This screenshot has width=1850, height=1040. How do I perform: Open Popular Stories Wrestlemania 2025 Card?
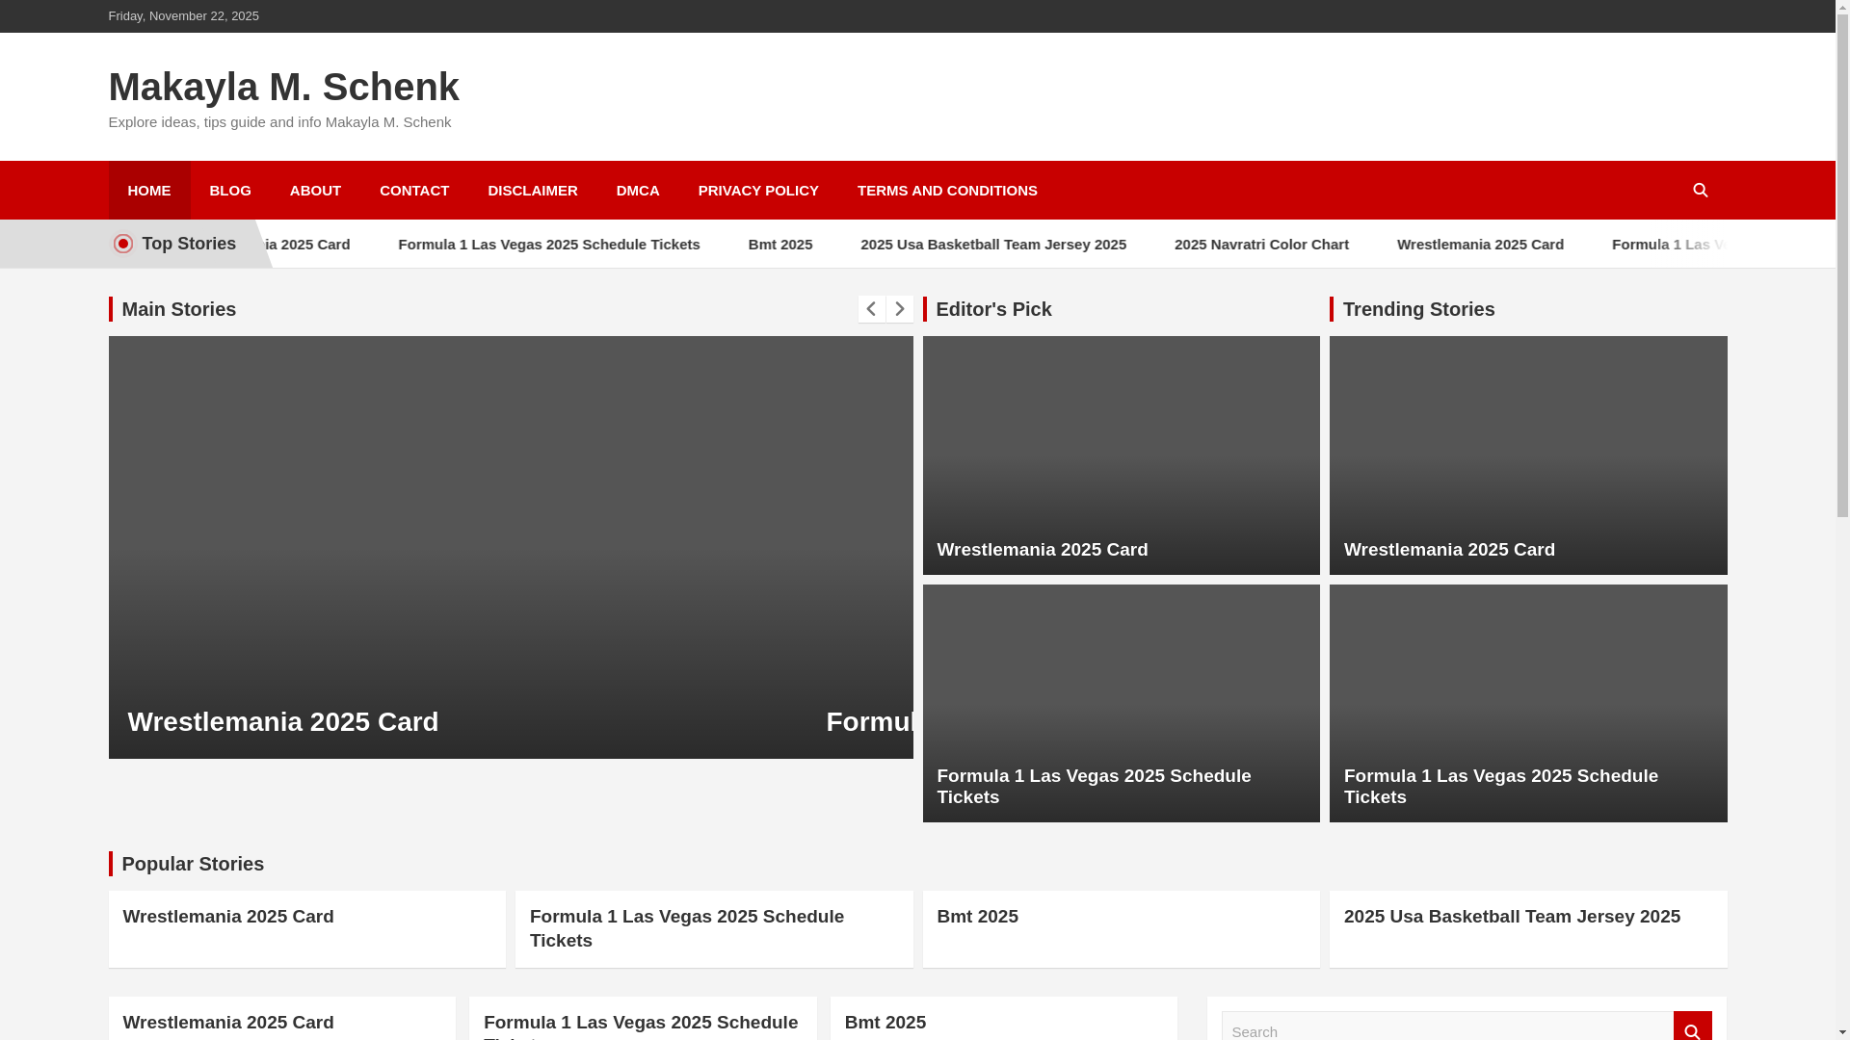coord(228,917)
